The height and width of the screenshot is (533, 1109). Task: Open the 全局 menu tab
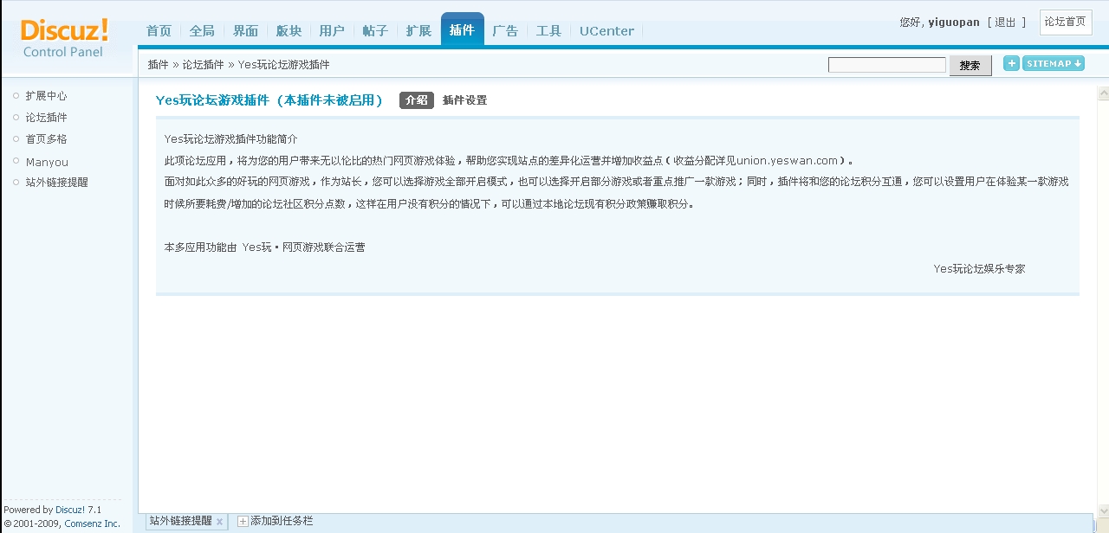(x=202, y=30)
